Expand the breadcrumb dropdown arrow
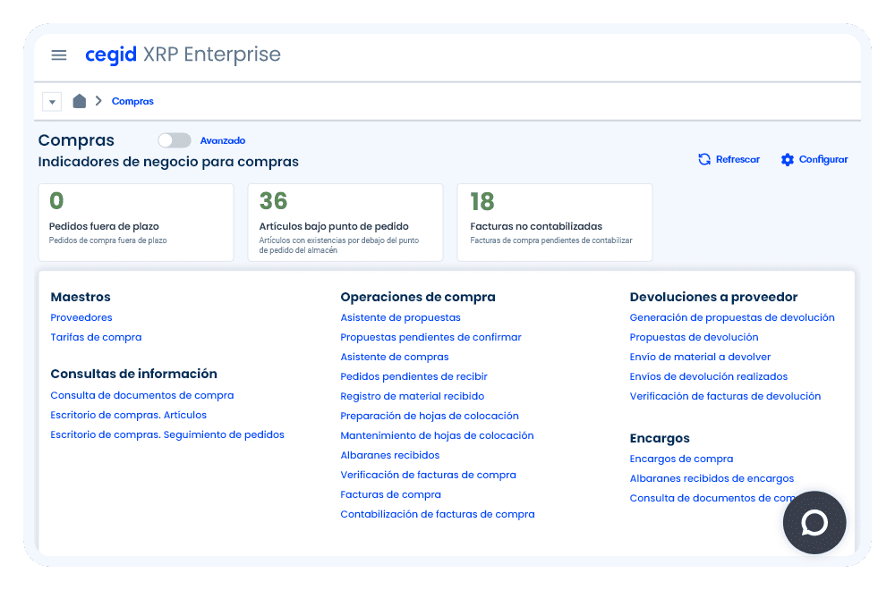 pos(52,102)
